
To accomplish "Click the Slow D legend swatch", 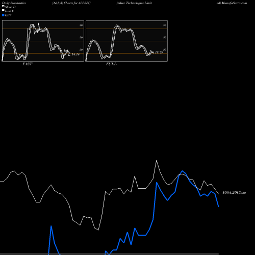I will click(x=3, y=7).
